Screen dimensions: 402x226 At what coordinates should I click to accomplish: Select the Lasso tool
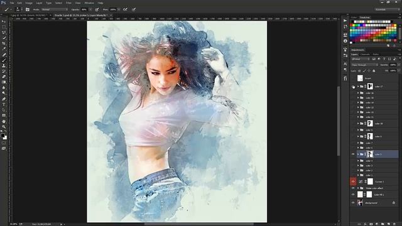click(x=4, y=33)
